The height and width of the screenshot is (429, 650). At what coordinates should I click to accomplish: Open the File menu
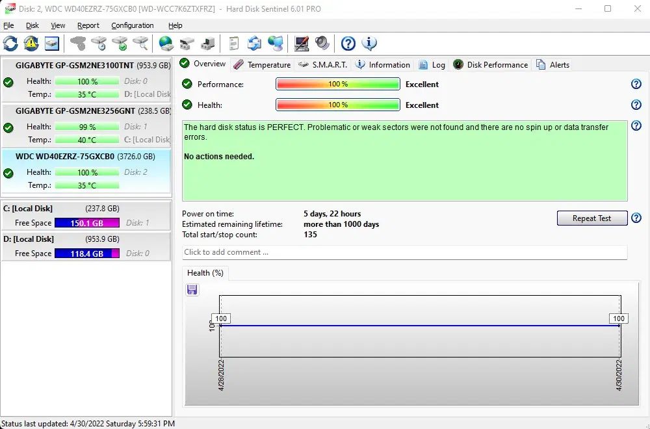pos(8,25)
